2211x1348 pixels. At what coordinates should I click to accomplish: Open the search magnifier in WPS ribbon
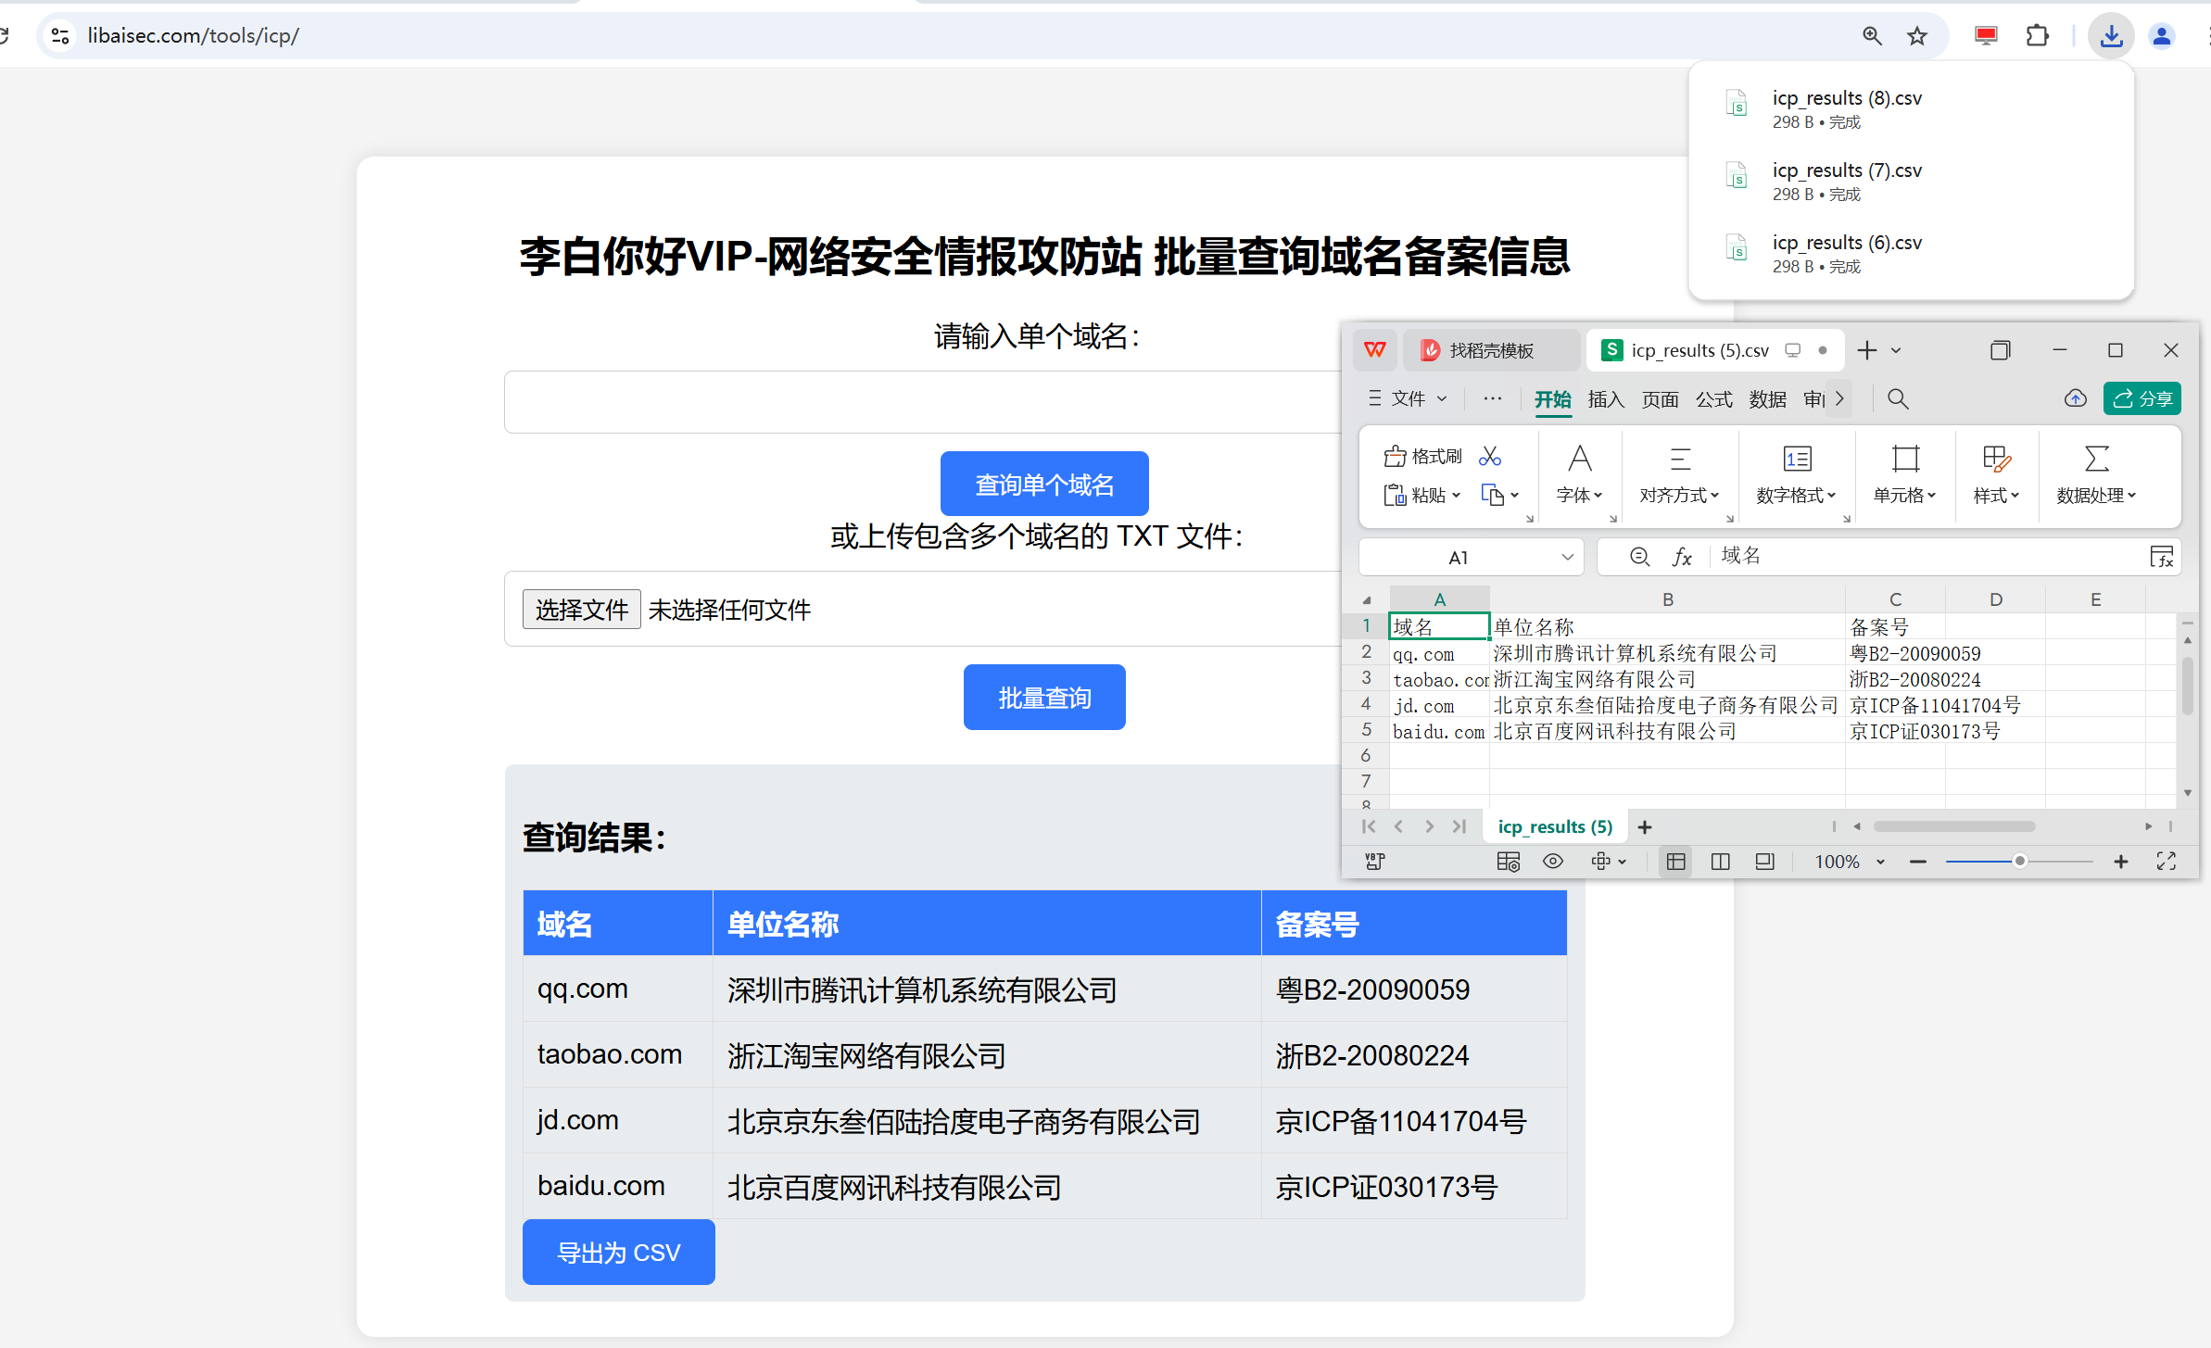click(1898, 399)
